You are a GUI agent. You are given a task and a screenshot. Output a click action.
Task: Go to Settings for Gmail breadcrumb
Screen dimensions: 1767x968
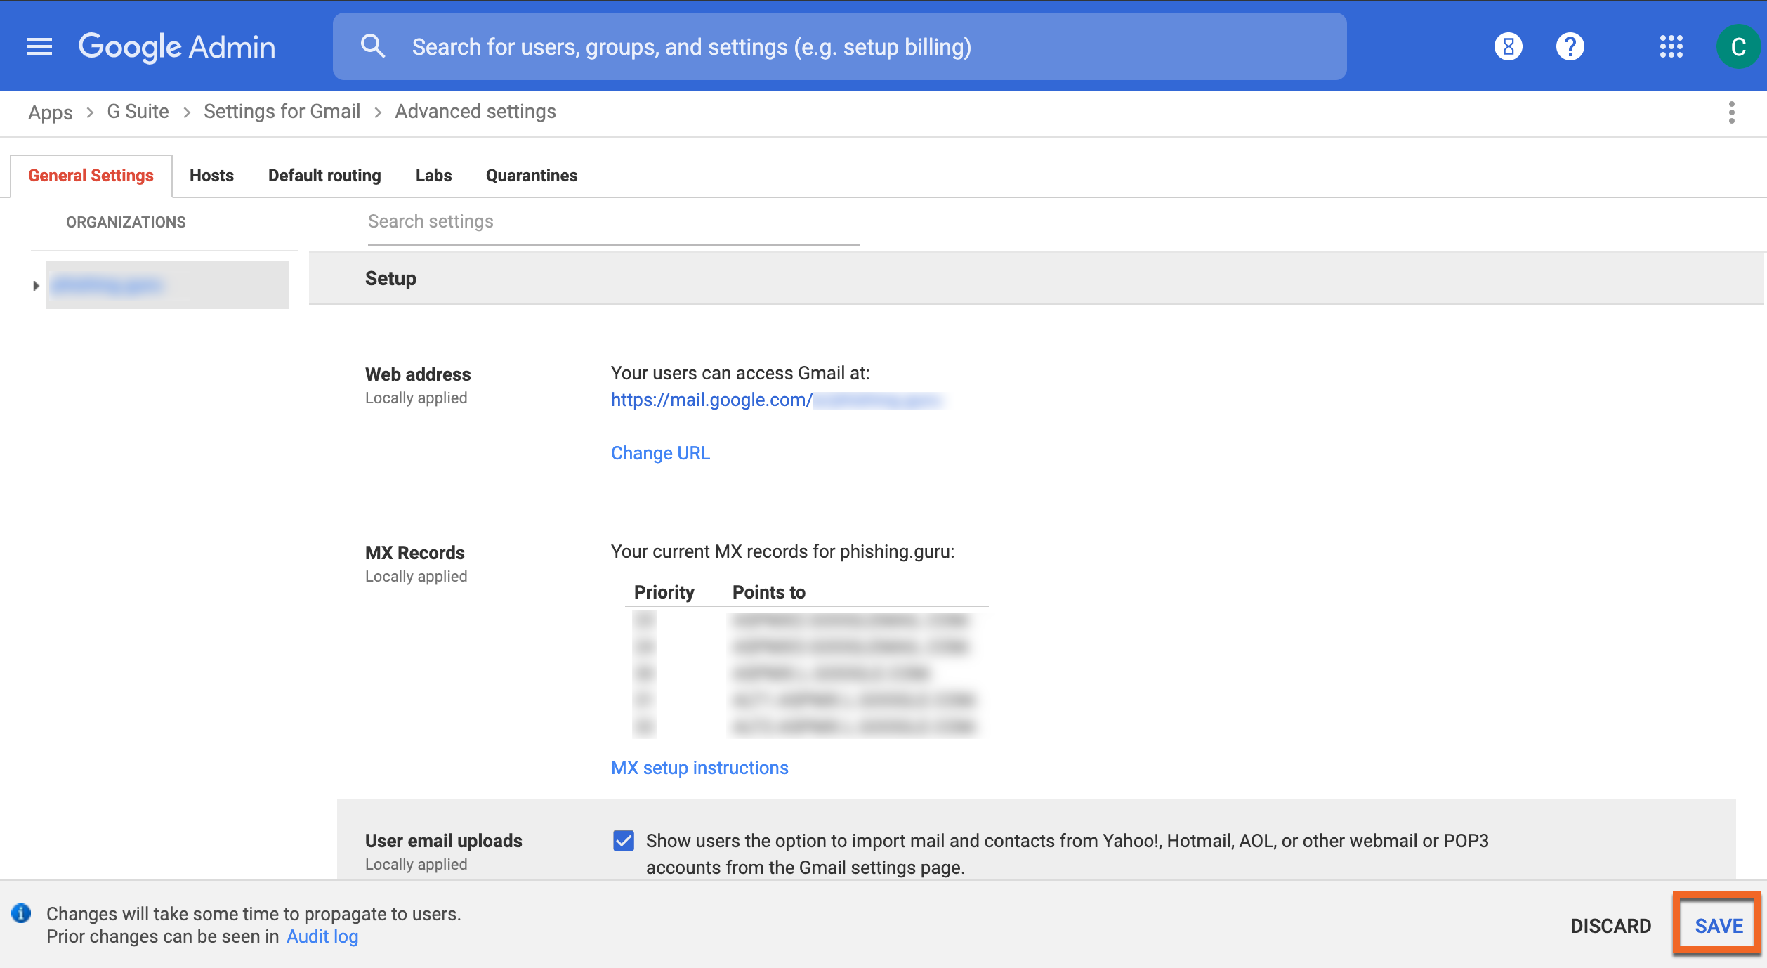[x=282, y=112]
